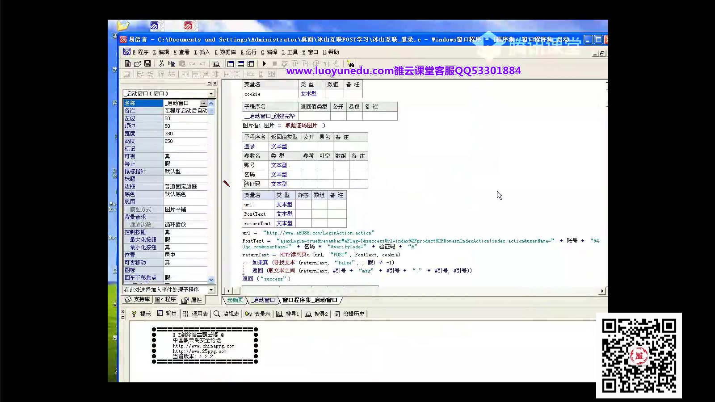
Task: Open the 监视表 tab
Action: pos(227,314)
